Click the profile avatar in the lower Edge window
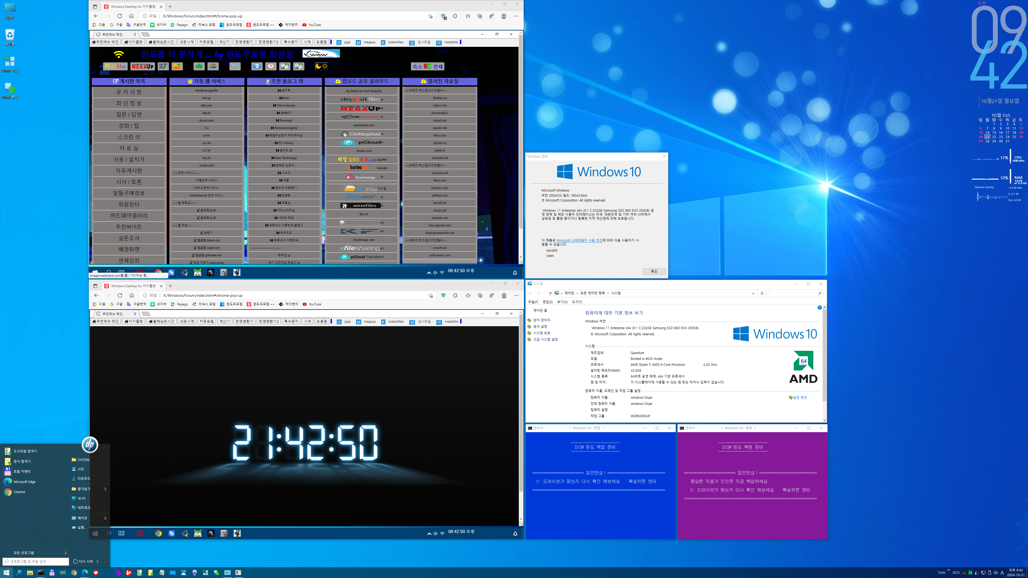 pos(504,296)
